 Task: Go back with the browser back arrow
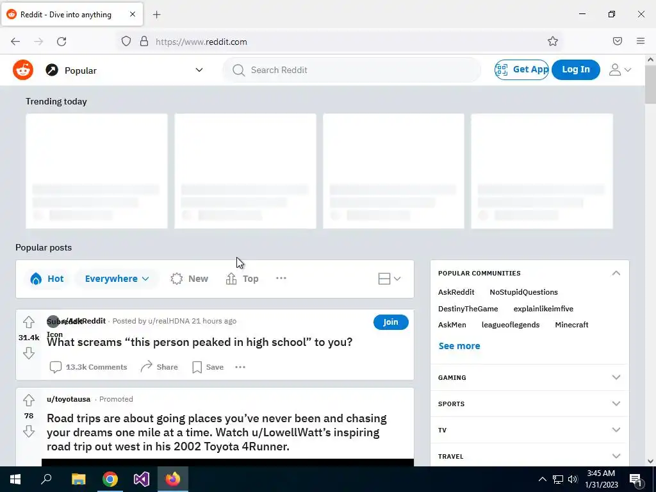click(15, 42)
